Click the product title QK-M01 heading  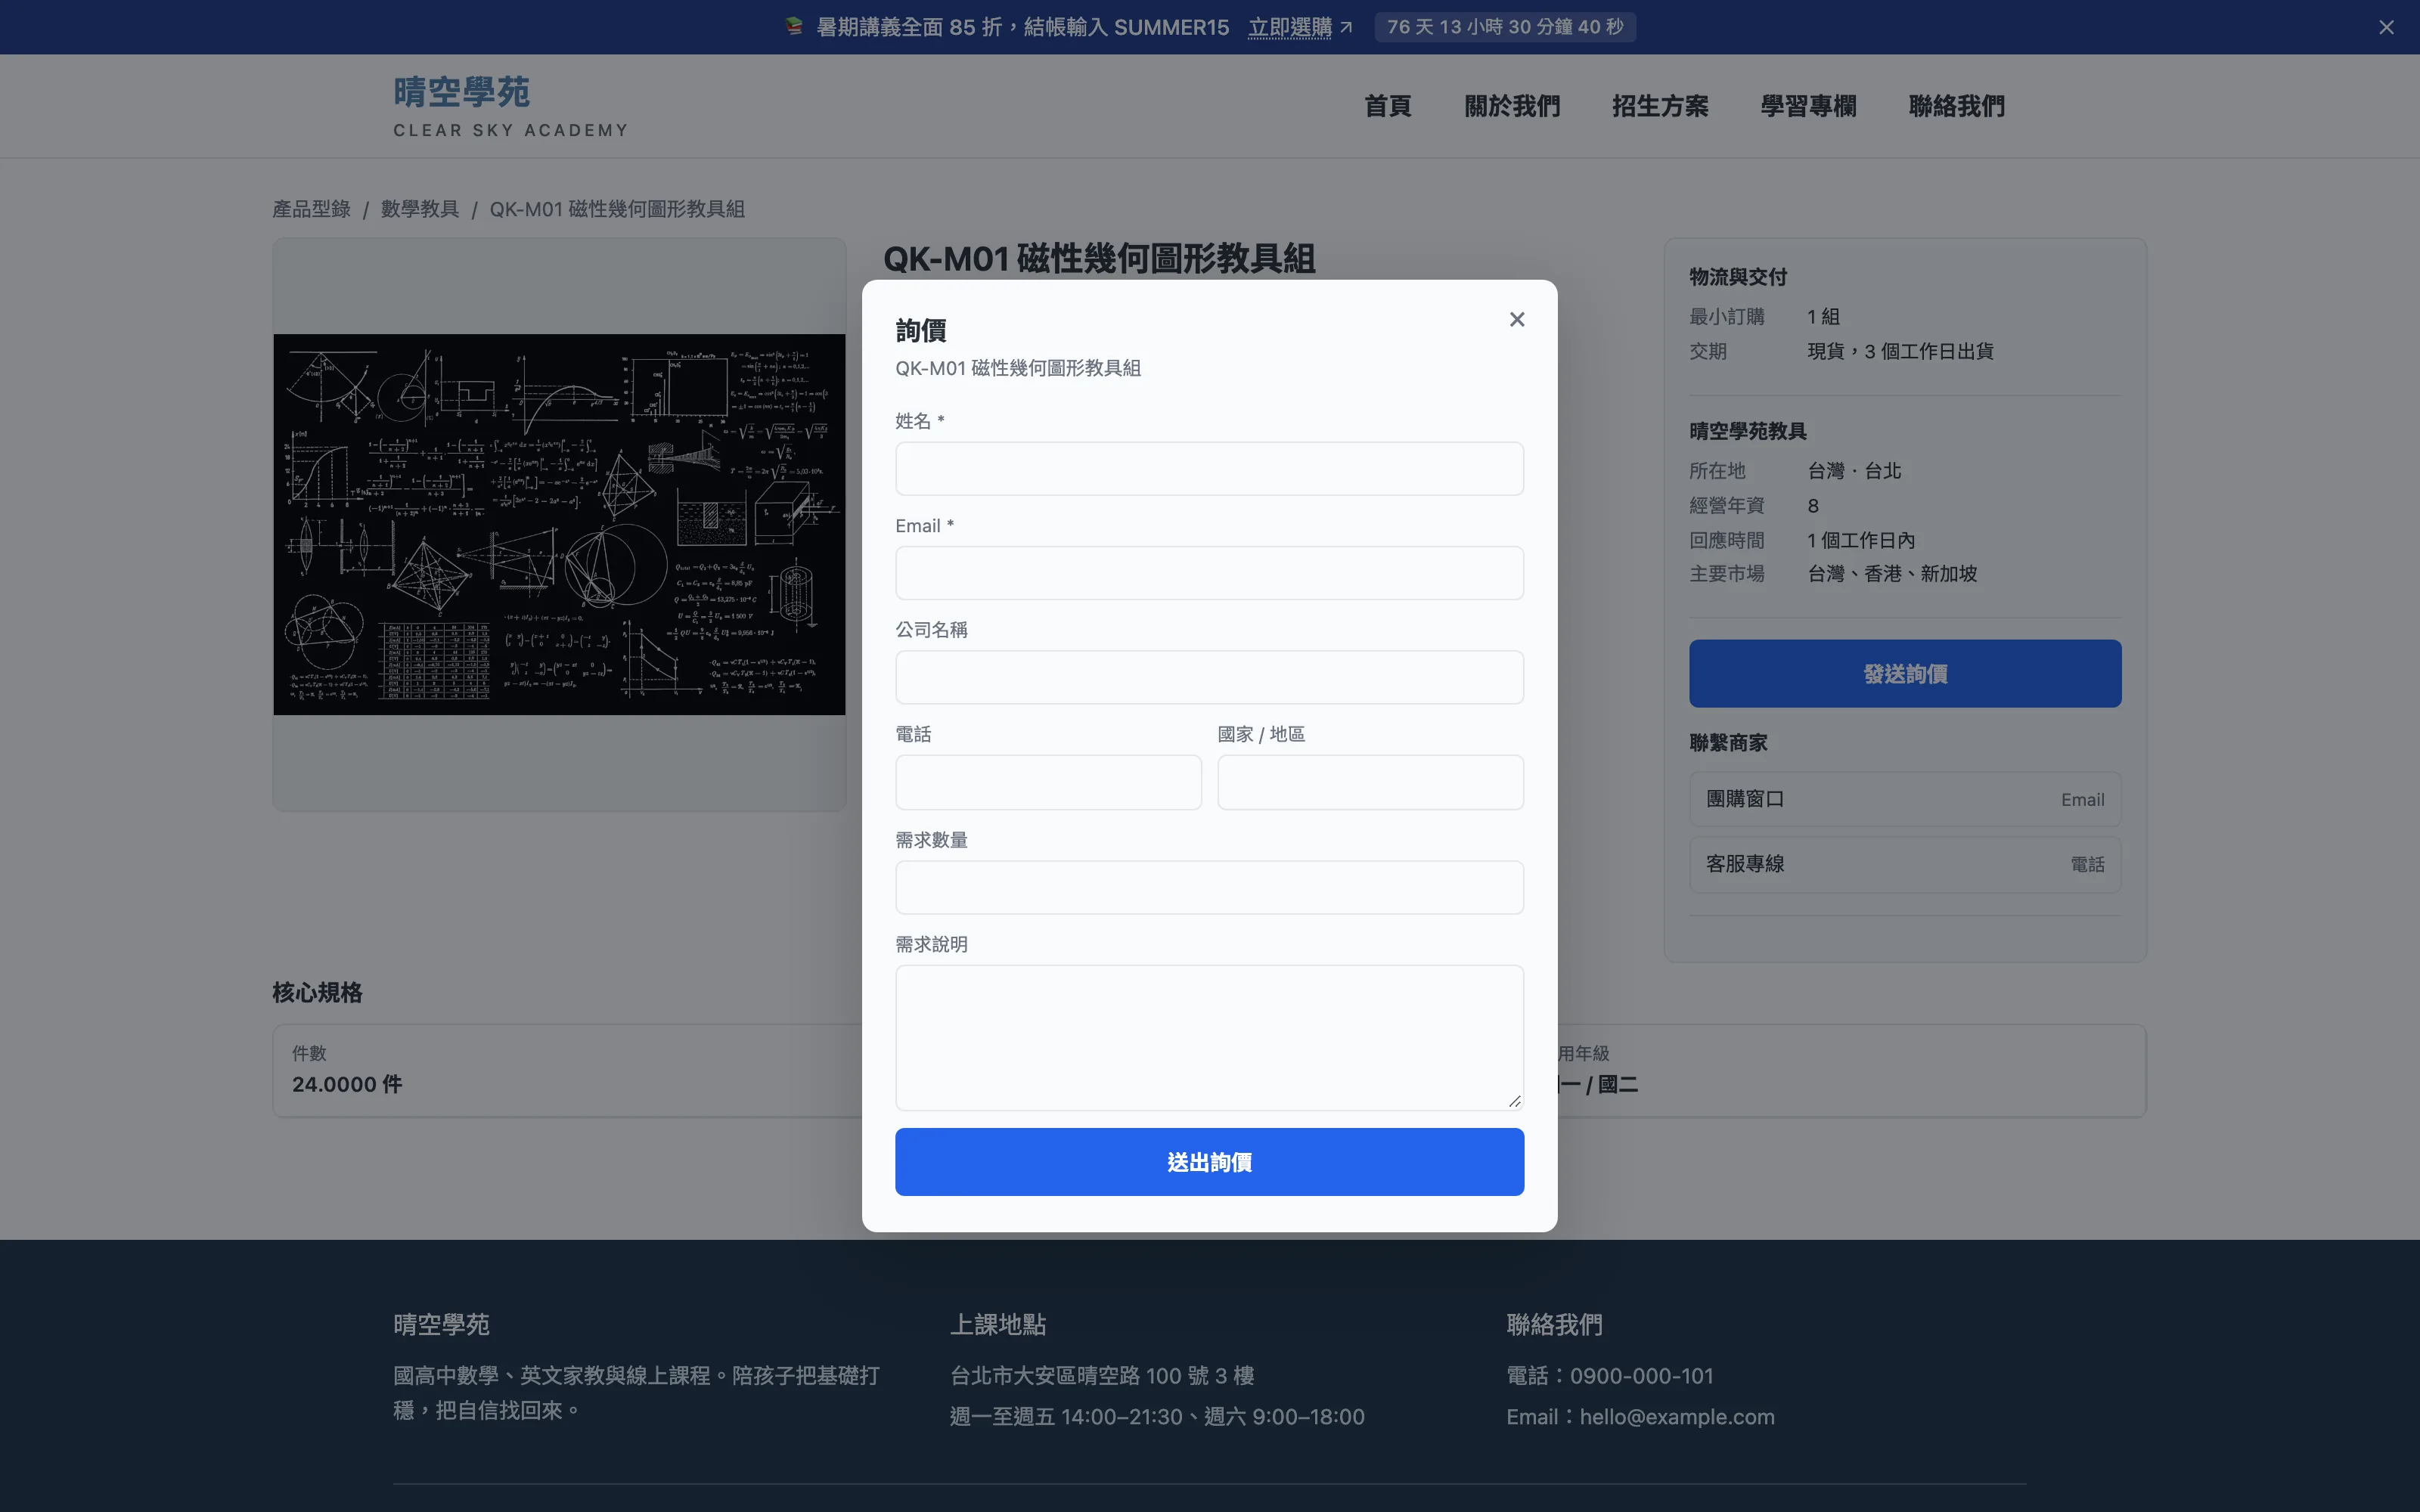click(x=1099, y=258)
